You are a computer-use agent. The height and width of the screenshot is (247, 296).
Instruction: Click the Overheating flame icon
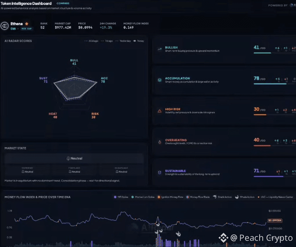160,142
